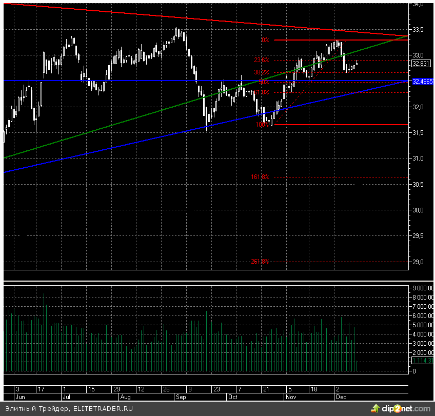Click the 29,0 price axis tick
435x416 pixels.
point(418,262)
